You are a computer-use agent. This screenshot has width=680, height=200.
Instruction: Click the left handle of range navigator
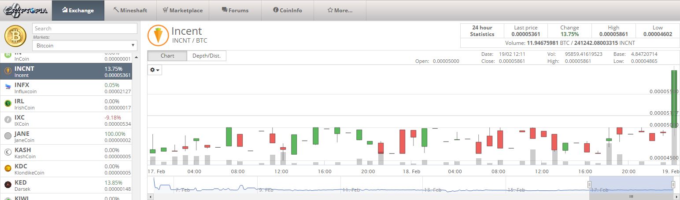tap(589, 185)
